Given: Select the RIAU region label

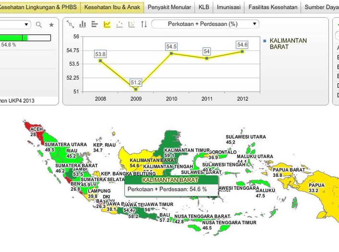Looking at the screenshot, I should click(72, 151).
